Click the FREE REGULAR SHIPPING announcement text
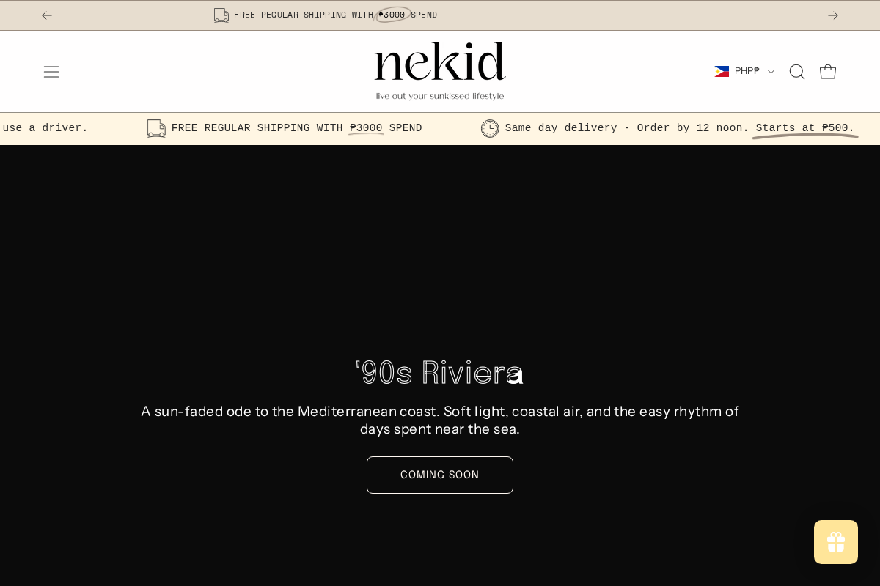This screenshot has height=586, width=880. point(335,15)
